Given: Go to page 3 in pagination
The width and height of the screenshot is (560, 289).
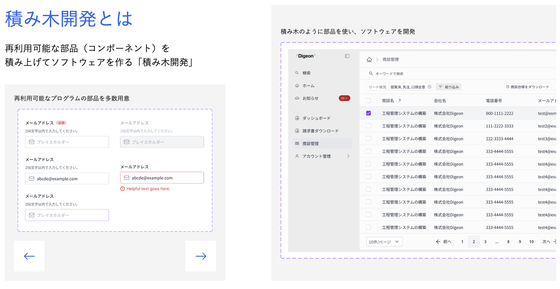Looking at the screenshot, I should point(485,242).
